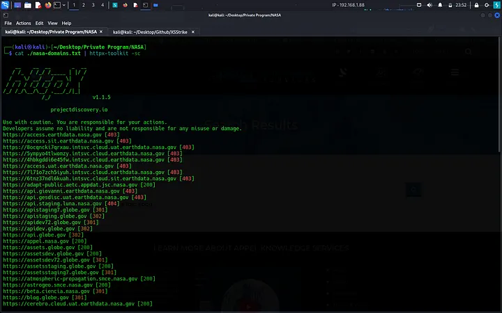Switch to workspace 4
Image resolution: width=502 pixels, height=313 pixels.
pyautogui.click(x=102, y=5)
